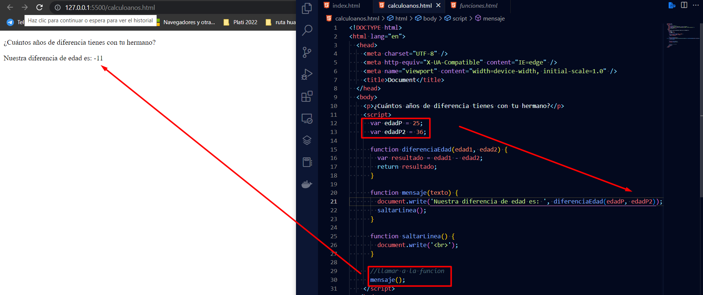Click the HTML5 icon on index.html tab
The image size is (703, 295).
327,5
